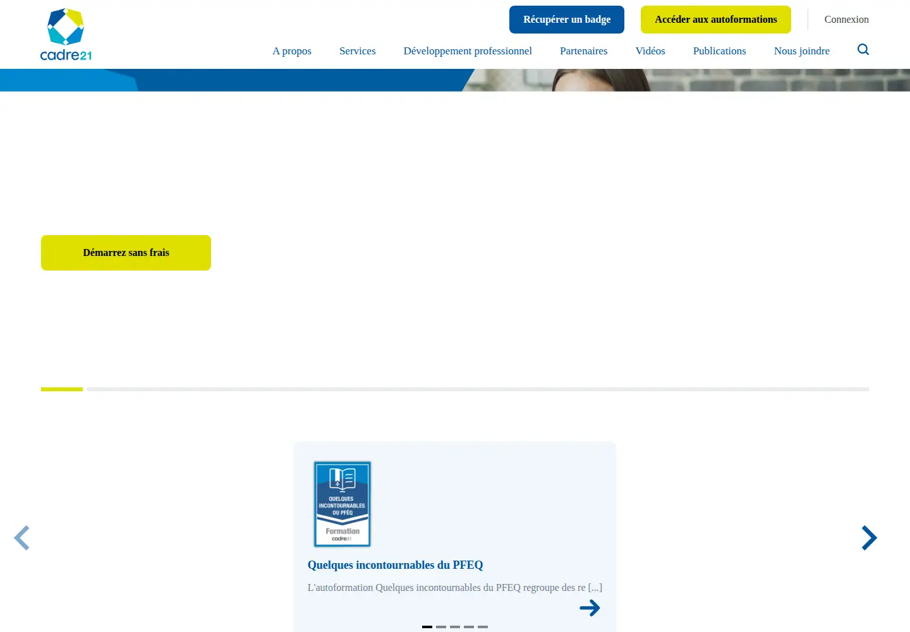The width and height of the screenshot is (910, 632).
Task: Select Services in the navigation
Action: tap(358, 51)
